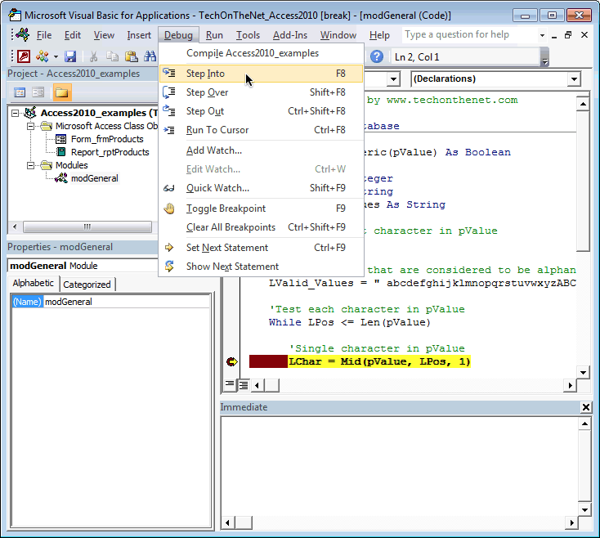600x538 pixels.
Task: Click code window horizontal scroll right arrow
Action: (x=570, y=385)
